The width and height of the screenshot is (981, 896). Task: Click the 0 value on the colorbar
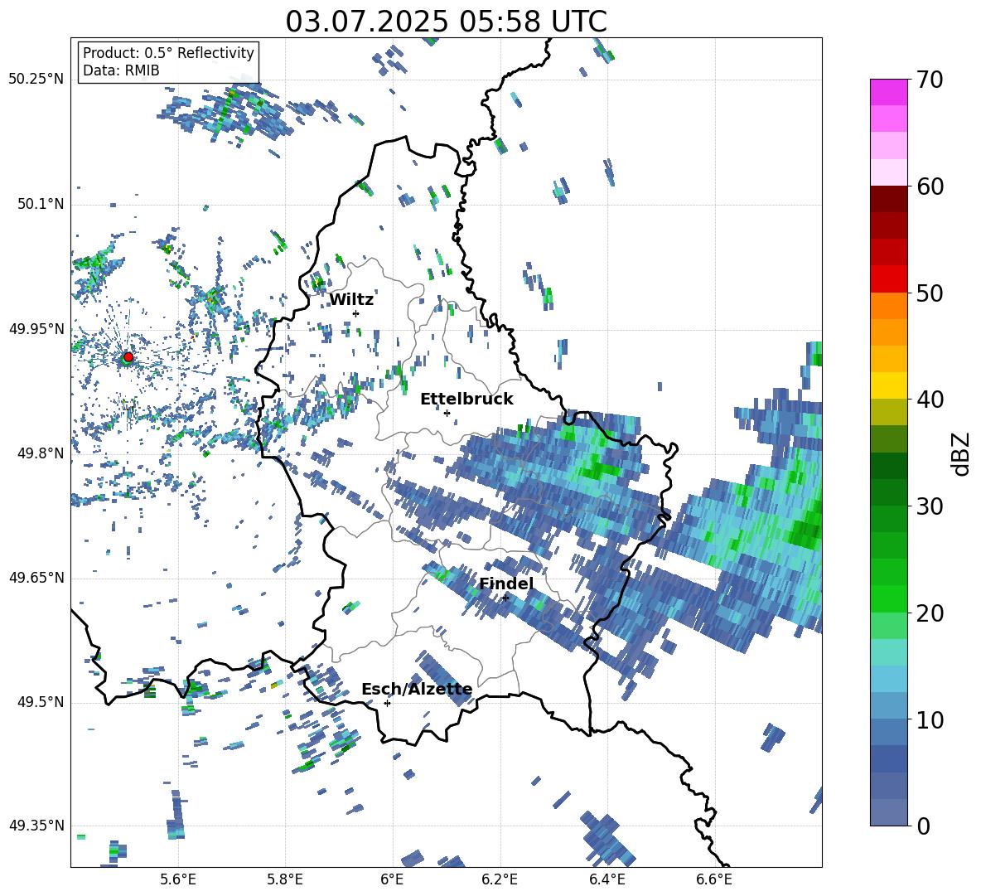point(923,826)
